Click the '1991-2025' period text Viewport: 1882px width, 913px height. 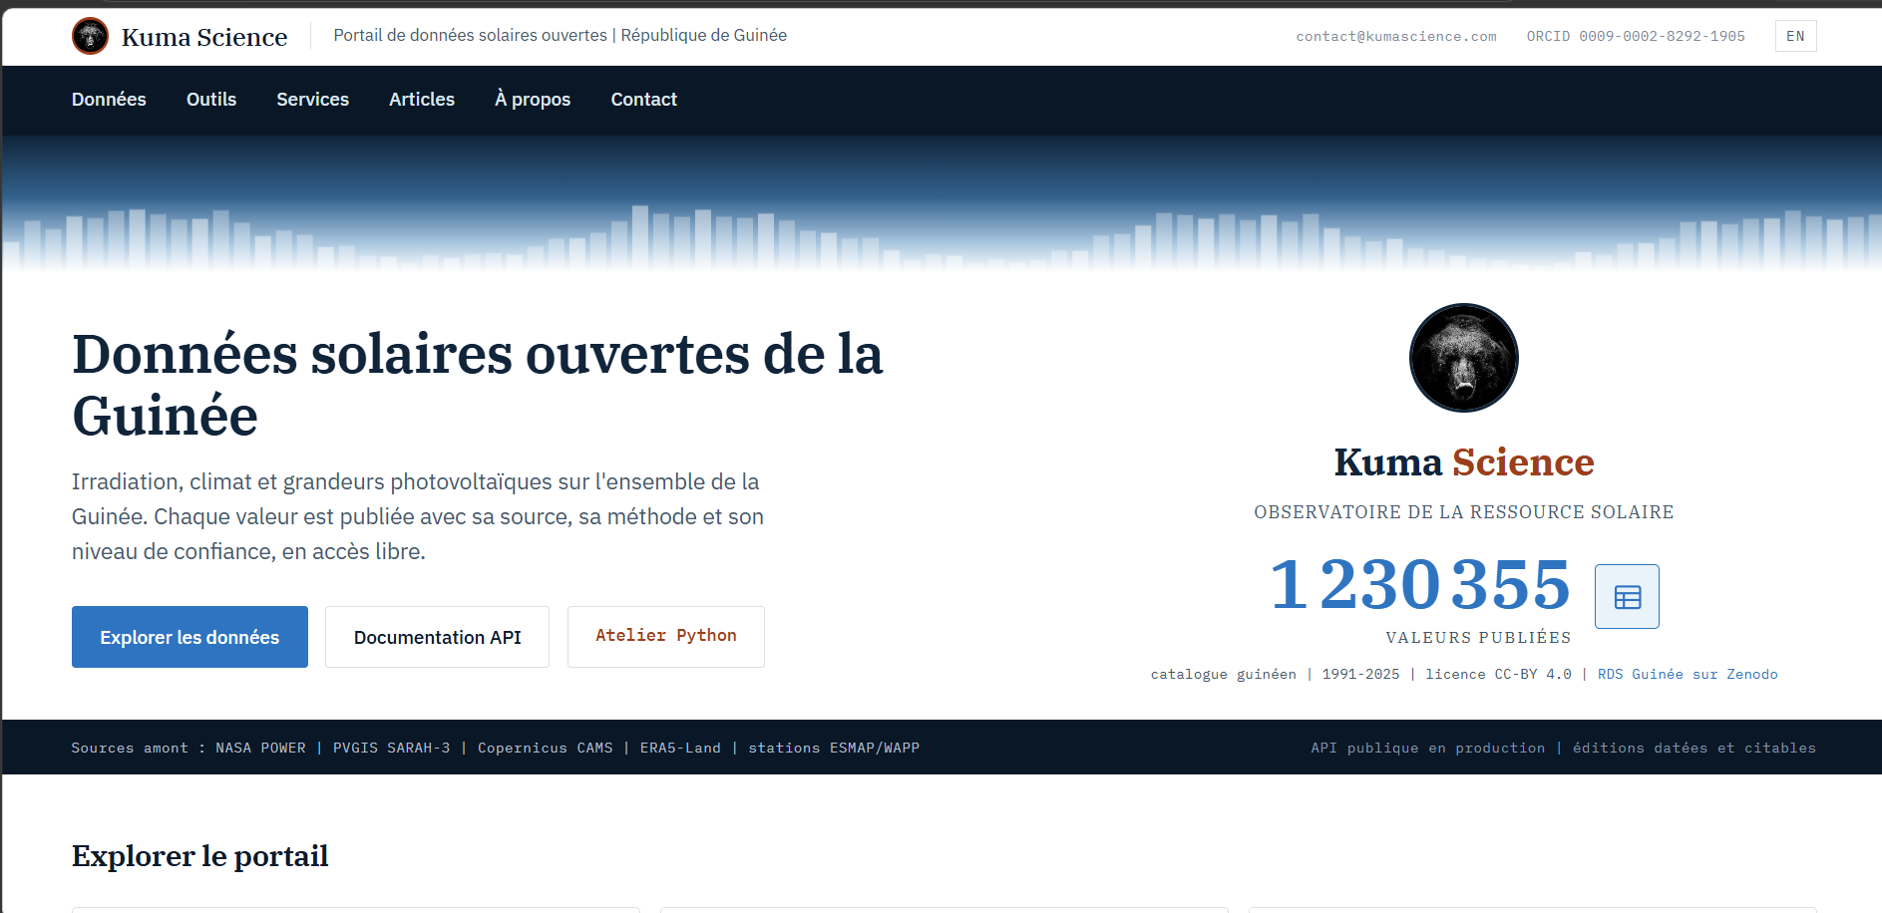click(x=1361, y=675)
